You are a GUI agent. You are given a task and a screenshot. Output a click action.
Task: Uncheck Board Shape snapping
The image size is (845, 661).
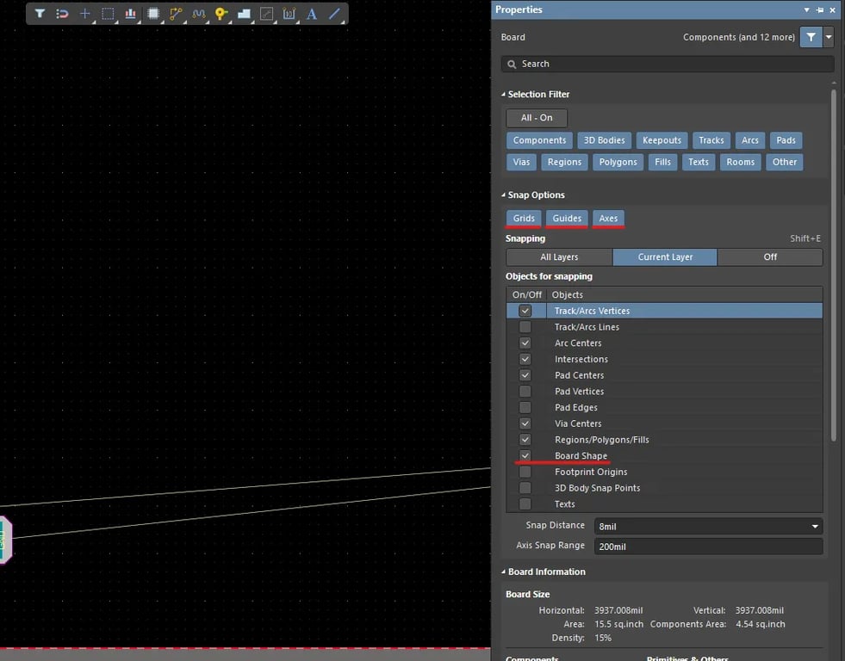[525, 456]
